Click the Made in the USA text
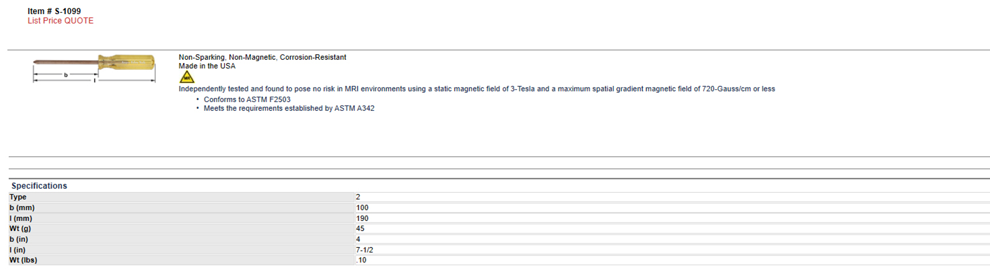Viewport: 990px width, 274px height. (207, 66)
